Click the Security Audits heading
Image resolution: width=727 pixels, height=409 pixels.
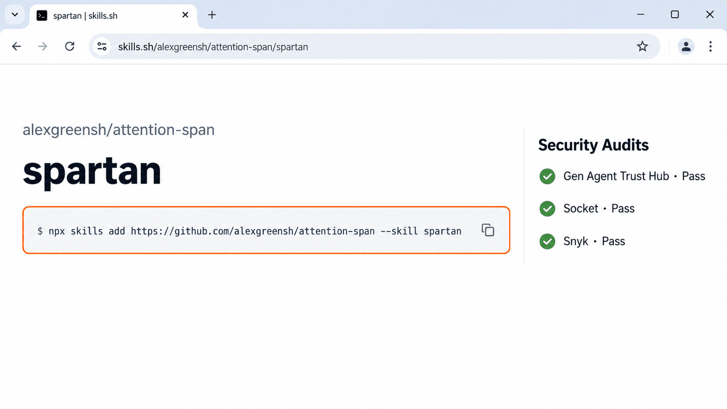pyautogui.click(x=593, y=145)
